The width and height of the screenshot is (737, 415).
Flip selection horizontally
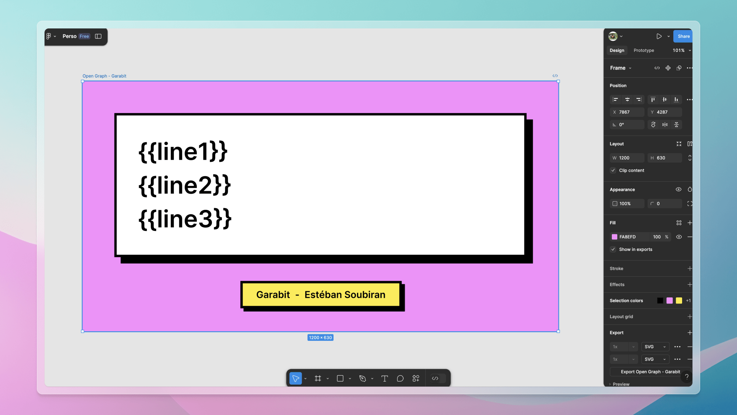(x=665, y=124)
